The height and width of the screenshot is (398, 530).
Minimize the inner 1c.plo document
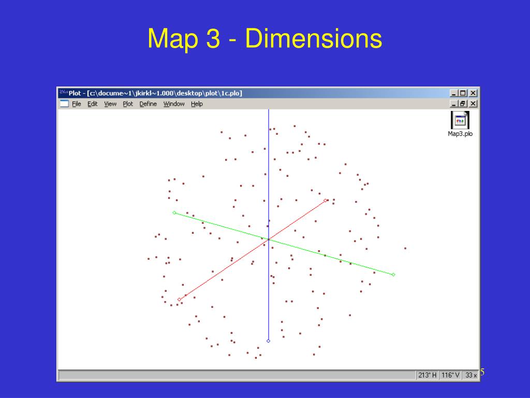[454, 104]
